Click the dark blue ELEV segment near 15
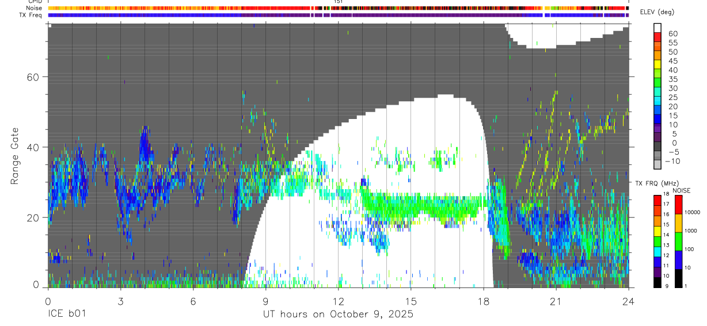The height and width of the screenshot is (326, 707). pos(657,118)
